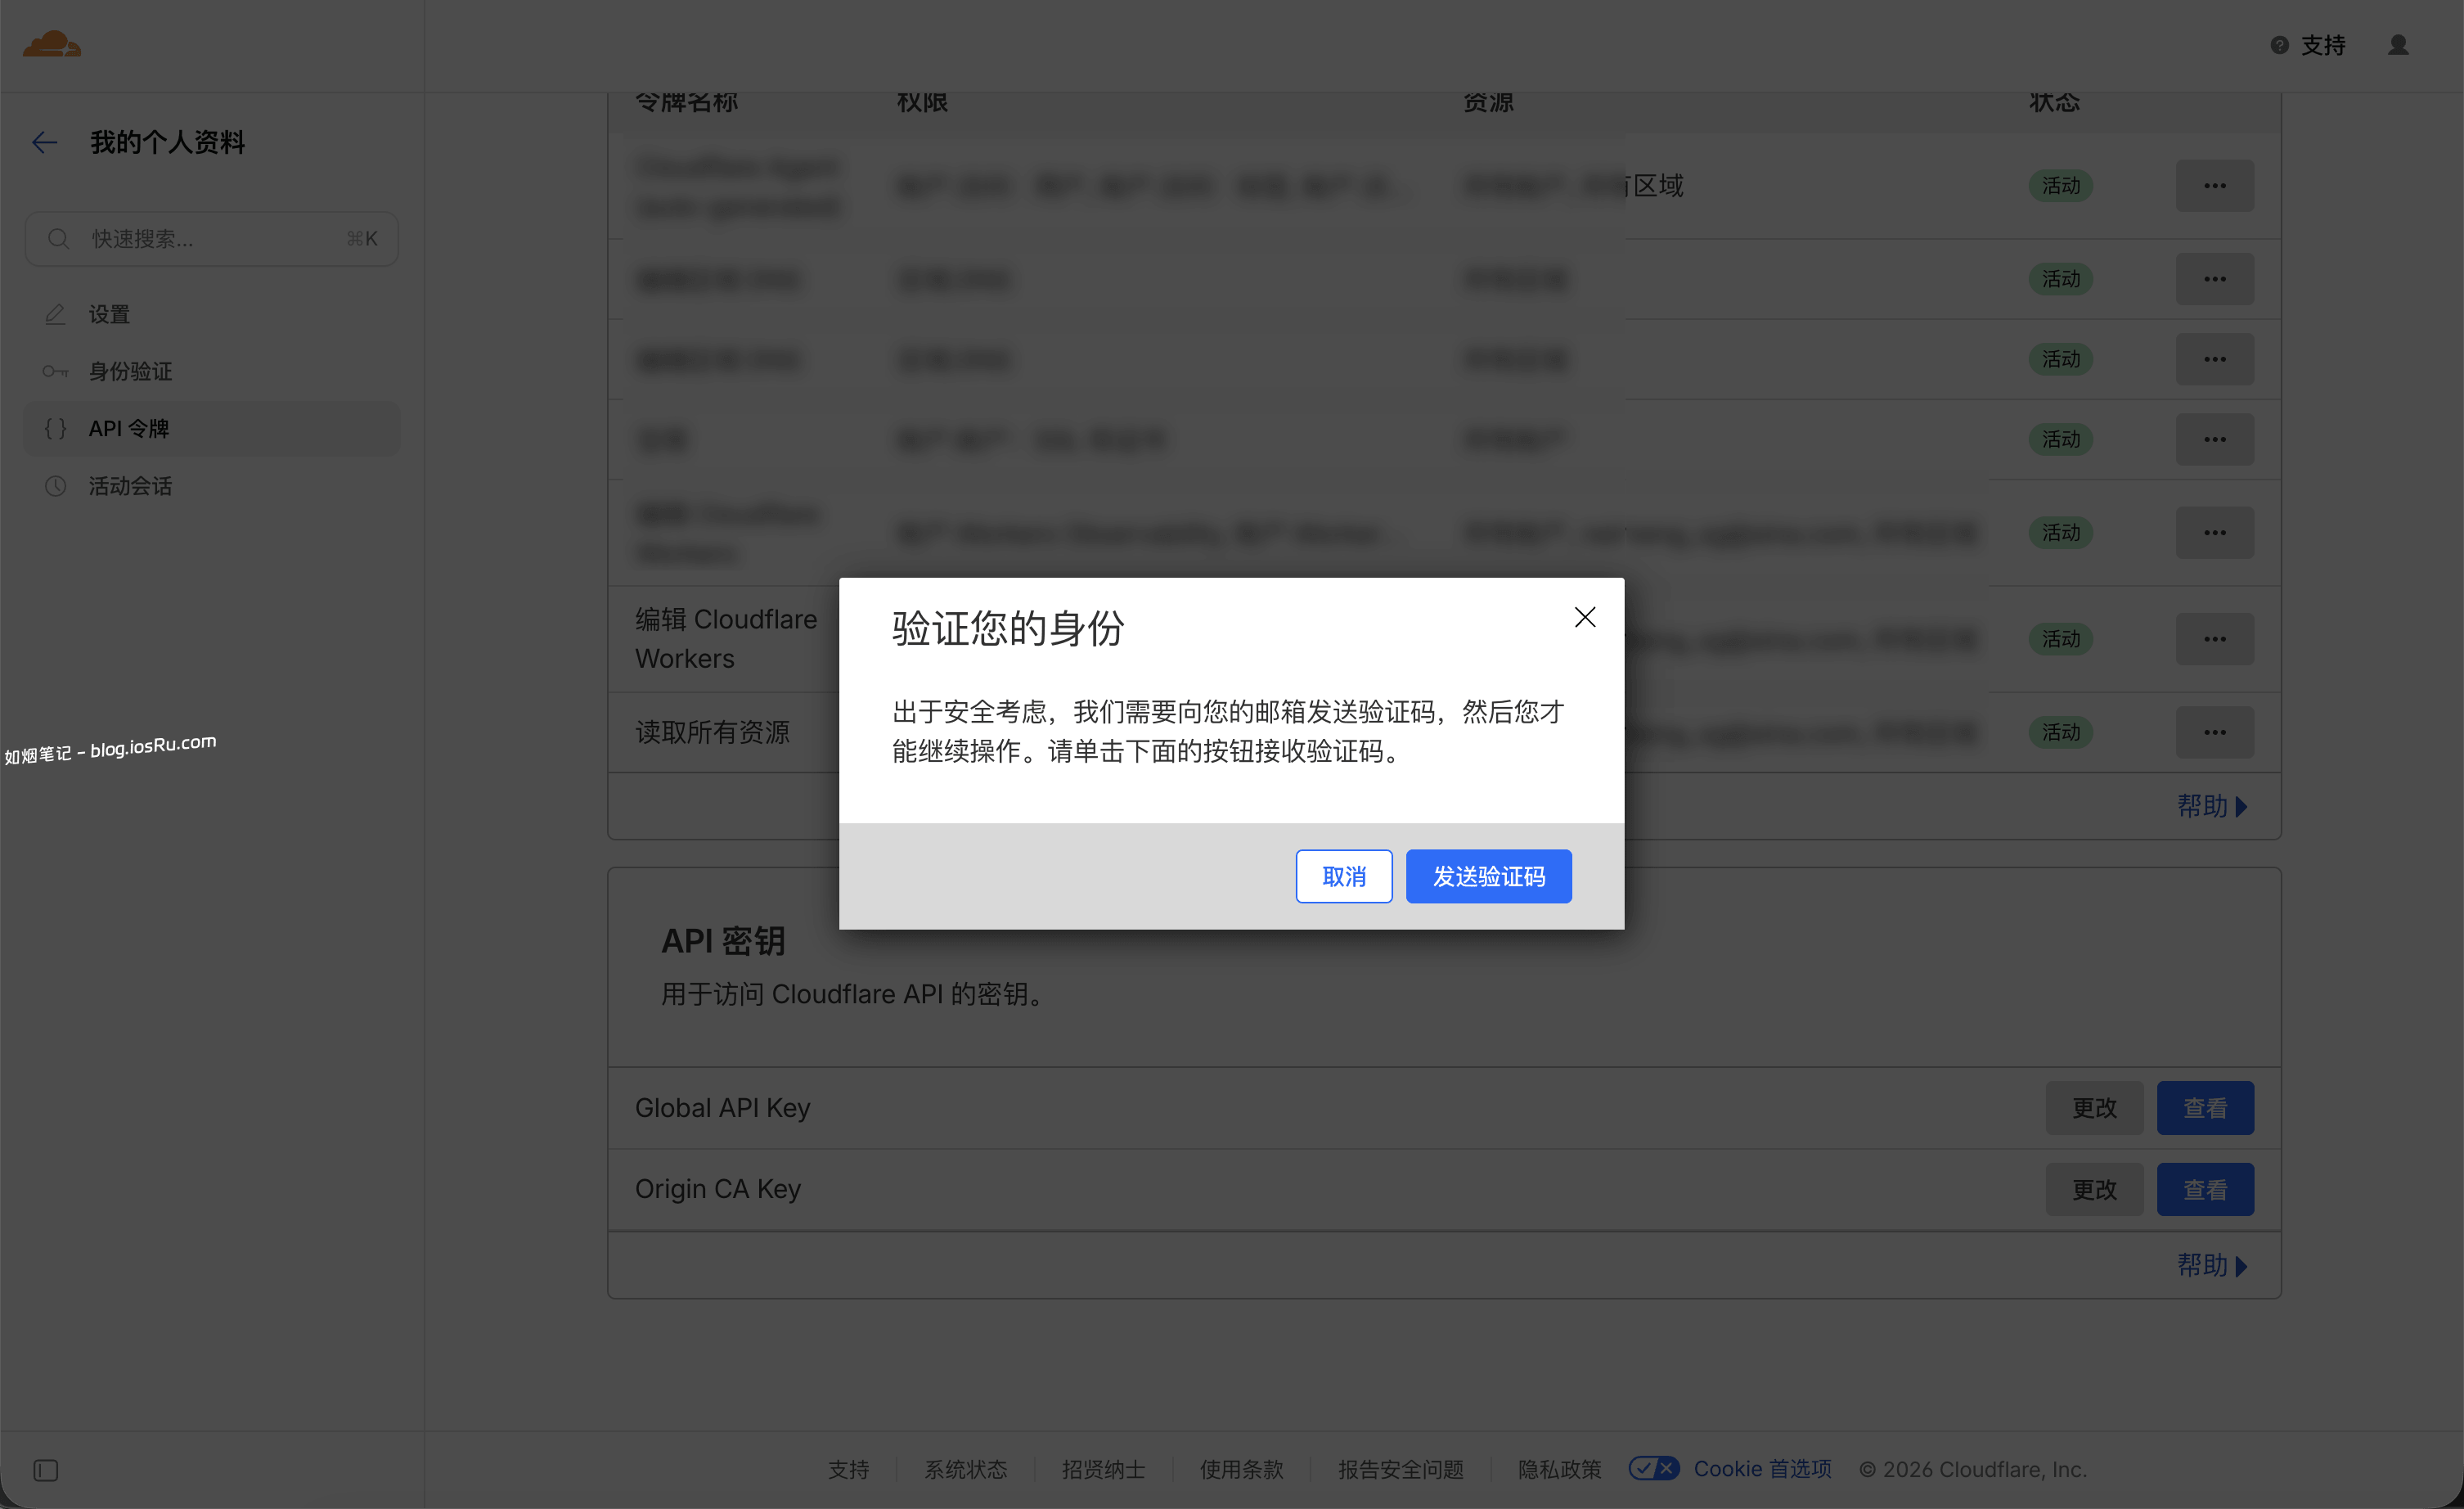Select API 令牌 in the sidebar
Viewport: 2464px width, 1509px height.
click(x=211, y=429)
